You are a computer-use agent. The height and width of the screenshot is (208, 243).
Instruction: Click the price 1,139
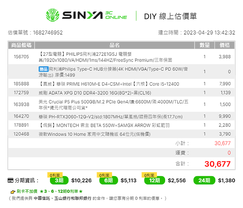[225, 93]
